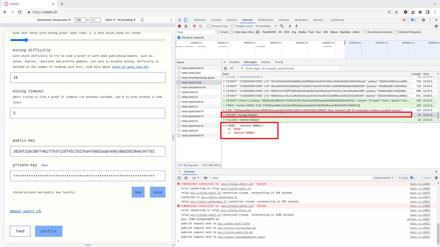The width and height of the screenshot is (440, 247).
Task: Open the Lighthouse tab
Action: [337, 20]
